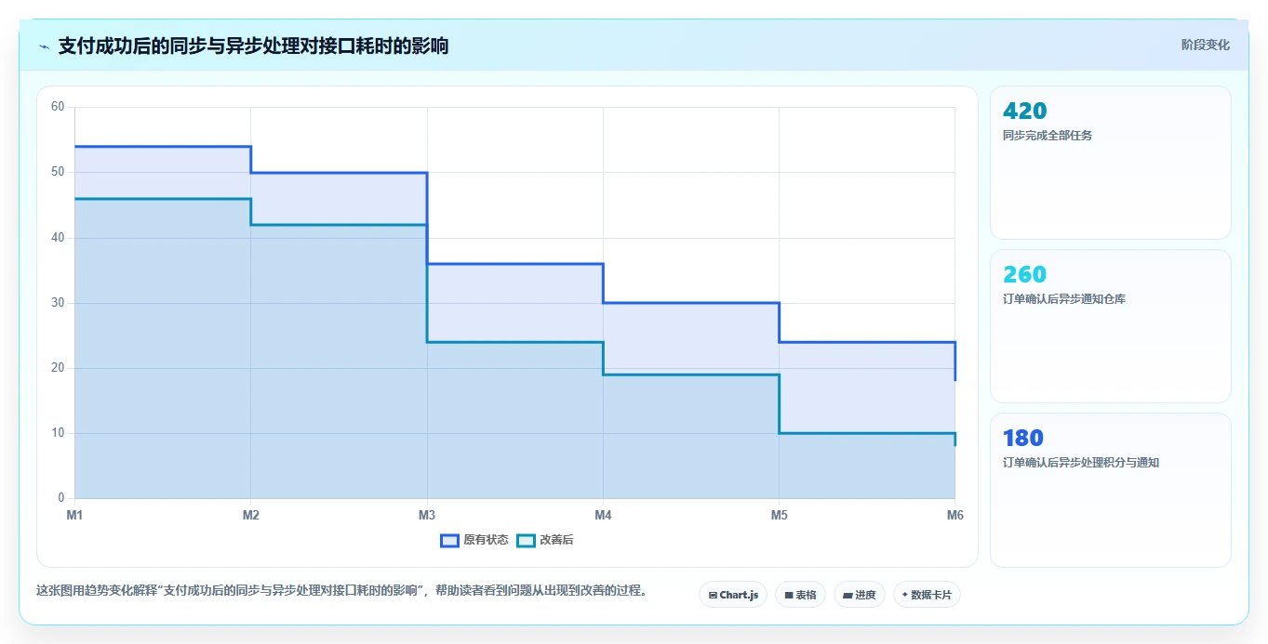Screen dimensions: 1268x644
Task: Click the 阶段变化 label in header
Action: (x=1205, y=45)
